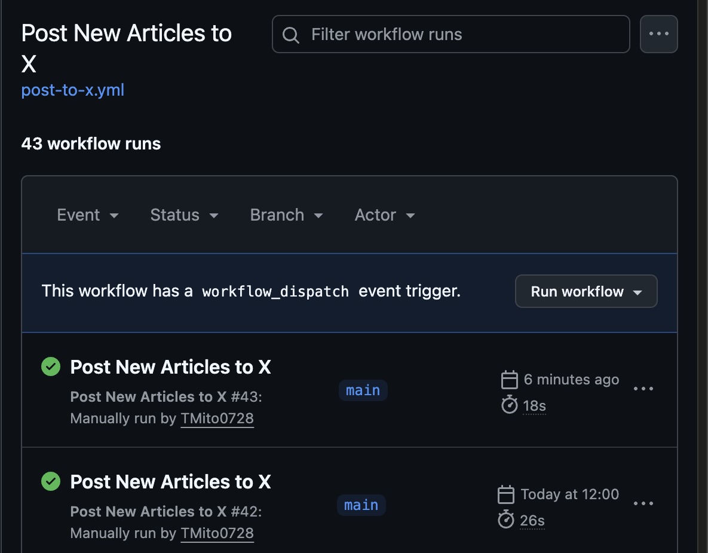Click calendar icon next to Today at 12:00
Screen dimensions: 708x553
coord(505,494)
